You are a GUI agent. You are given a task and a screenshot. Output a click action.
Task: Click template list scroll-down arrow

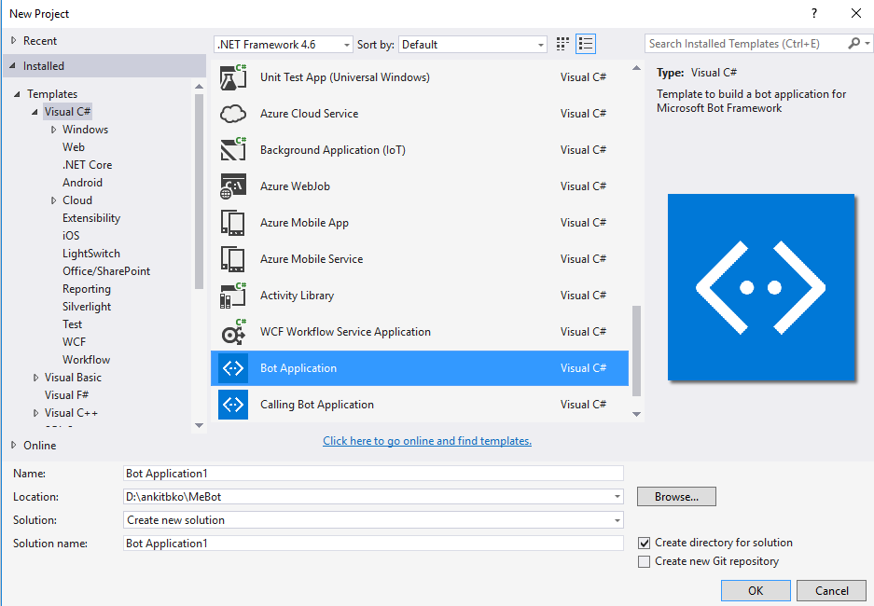coord(636,414)
